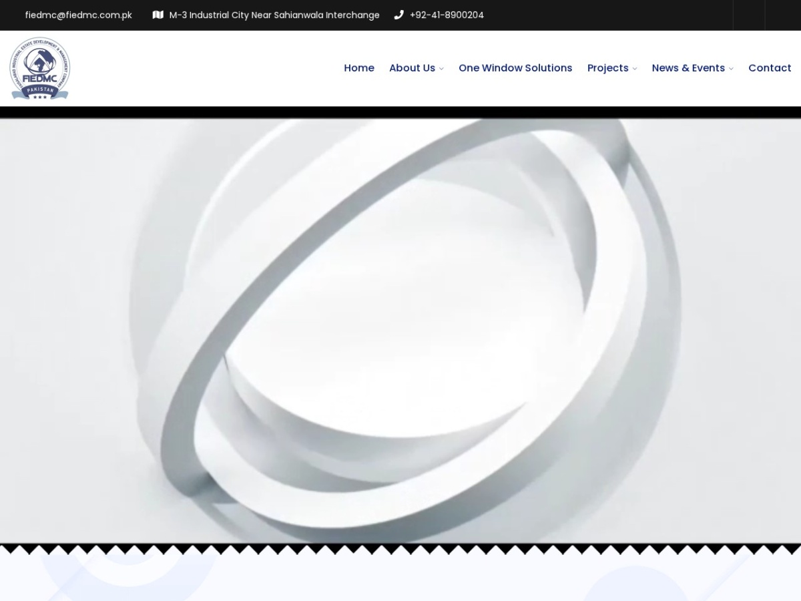The width and height of the screenshot is (801, 601).
Task: Expand the About Us dropdown chevron
Action: coord(441,69)
